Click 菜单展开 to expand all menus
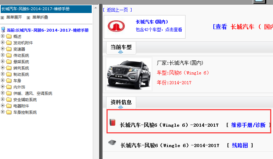273x159 pixels. [14, 17]
